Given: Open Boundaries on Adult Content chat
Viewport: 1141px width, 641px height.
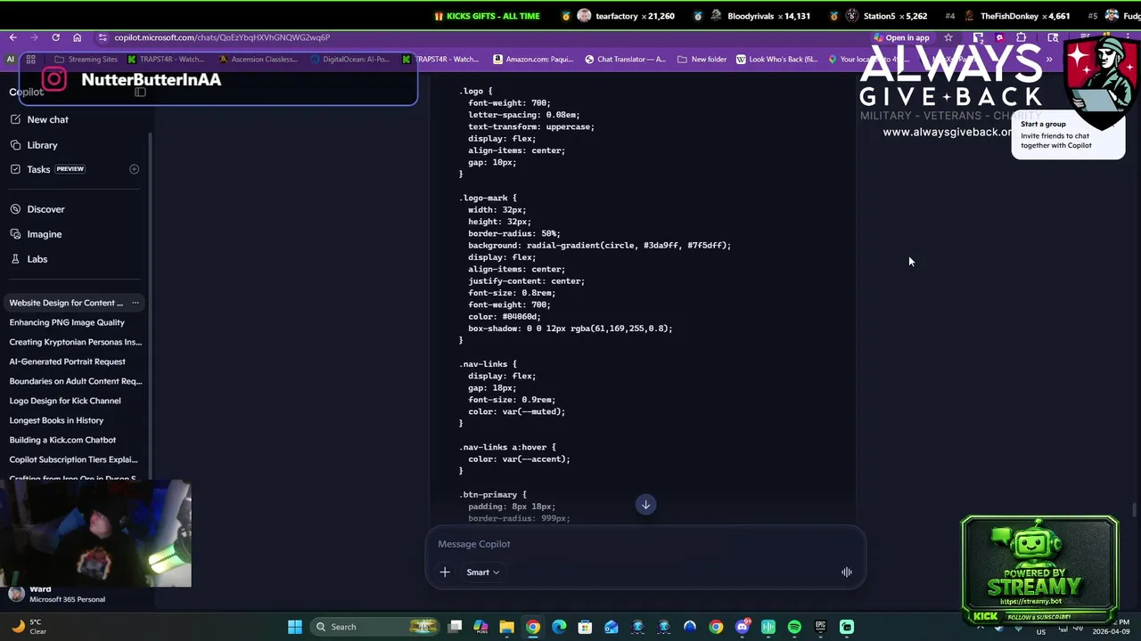Looking at the screenshot, I should tap(75, 381).
